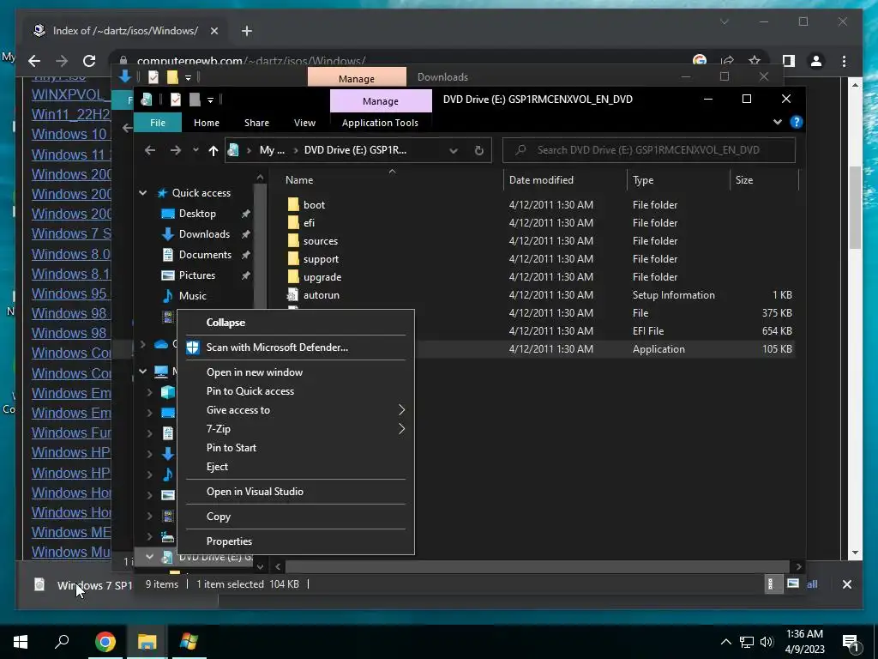
Task: Choose Pin to Start
Action: (x=232, y=448)
